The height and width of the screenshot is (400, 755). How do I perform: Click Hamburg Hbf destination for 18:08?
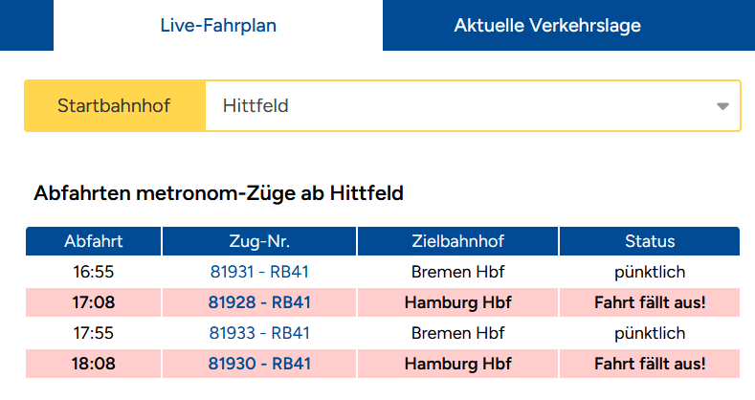(457, 364)
